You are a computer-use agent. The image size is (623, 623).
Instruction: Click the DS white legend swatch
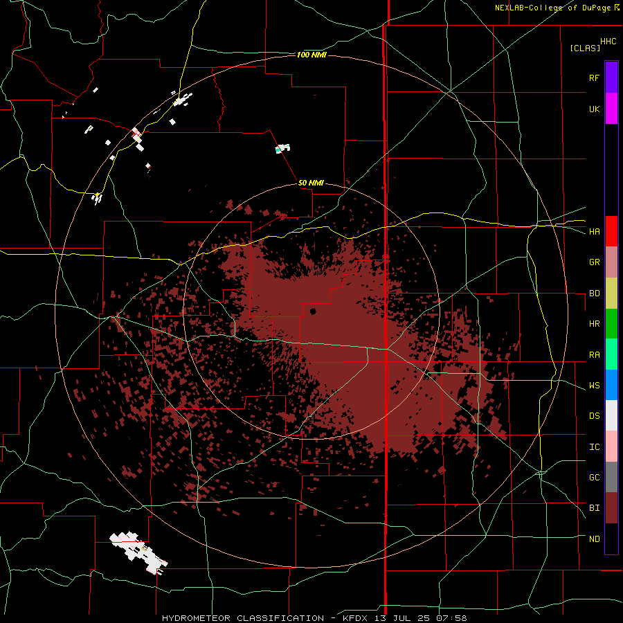611,415
